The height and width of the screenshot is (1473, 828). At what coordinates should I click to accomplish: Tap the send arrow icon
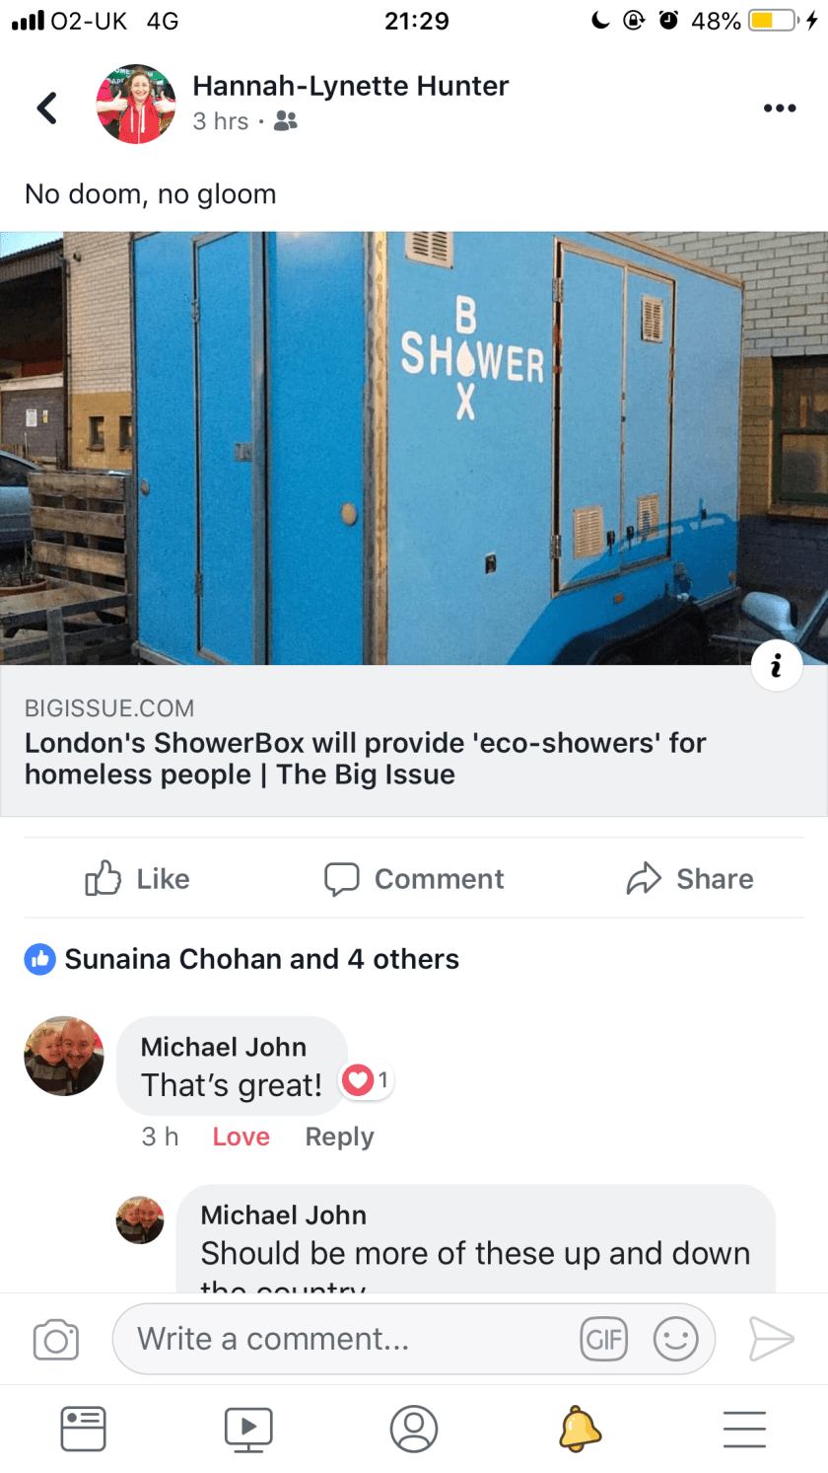point(771,1339)
